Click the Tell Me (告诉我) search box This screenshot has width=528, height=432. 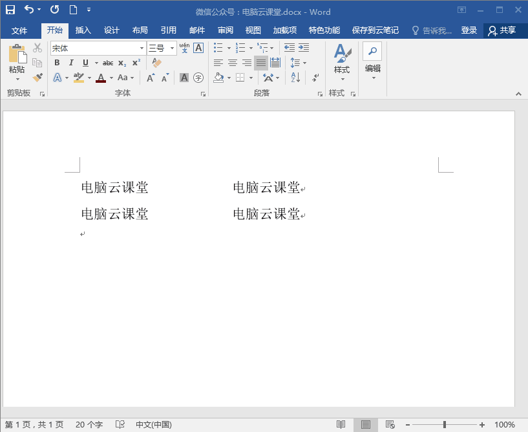point(432,30)
